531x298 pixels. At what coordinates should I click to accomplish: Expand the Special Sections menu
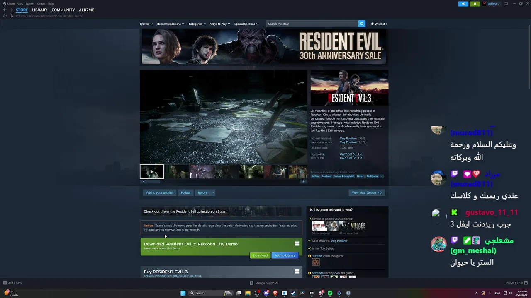click(x=246, y=24)
